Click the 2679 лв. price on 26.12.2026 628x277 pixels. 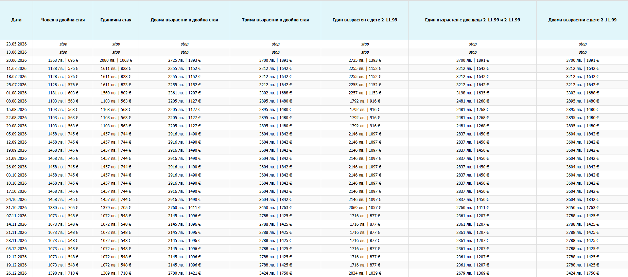[464, 273]
